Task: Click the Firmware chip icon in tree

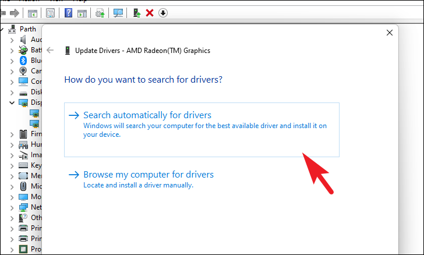Action: (x=23, y=134)
